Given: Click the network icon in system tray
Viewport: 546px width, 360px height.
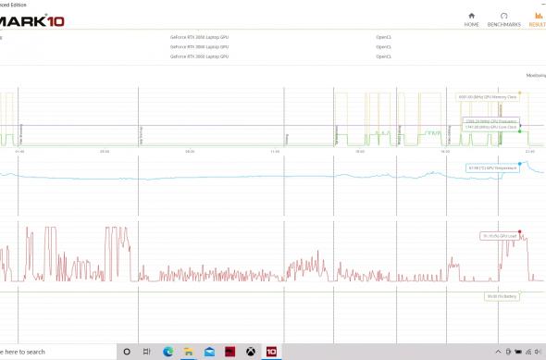Looking at the screenshot, I should pyautogui.click(x=528, y=352).
